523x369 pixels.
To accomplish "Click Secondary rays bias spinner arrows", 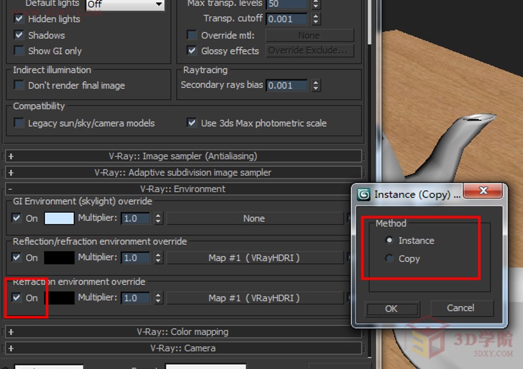I will pos(316,85).
